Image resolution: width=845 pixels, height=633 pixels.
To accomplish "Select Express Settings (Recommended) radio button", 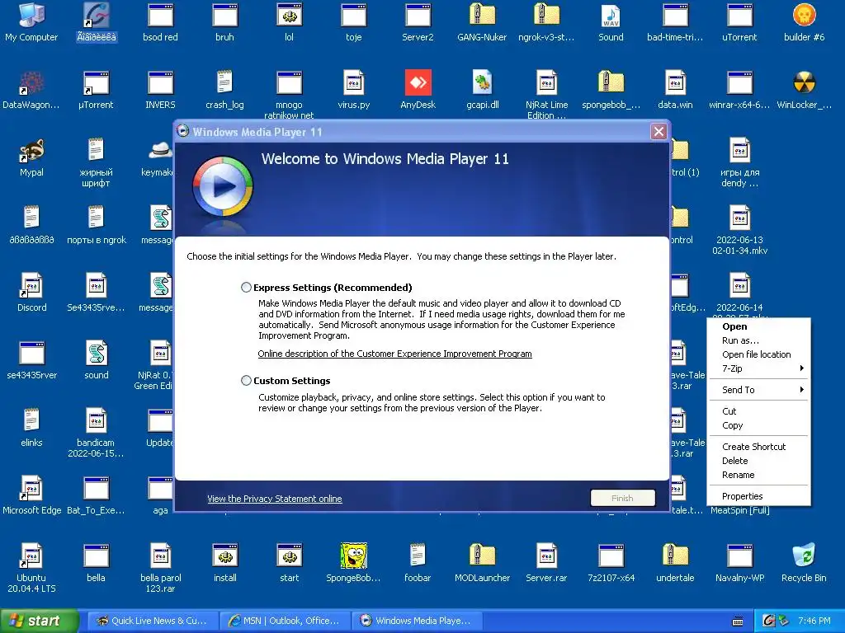I will point(246,288).
